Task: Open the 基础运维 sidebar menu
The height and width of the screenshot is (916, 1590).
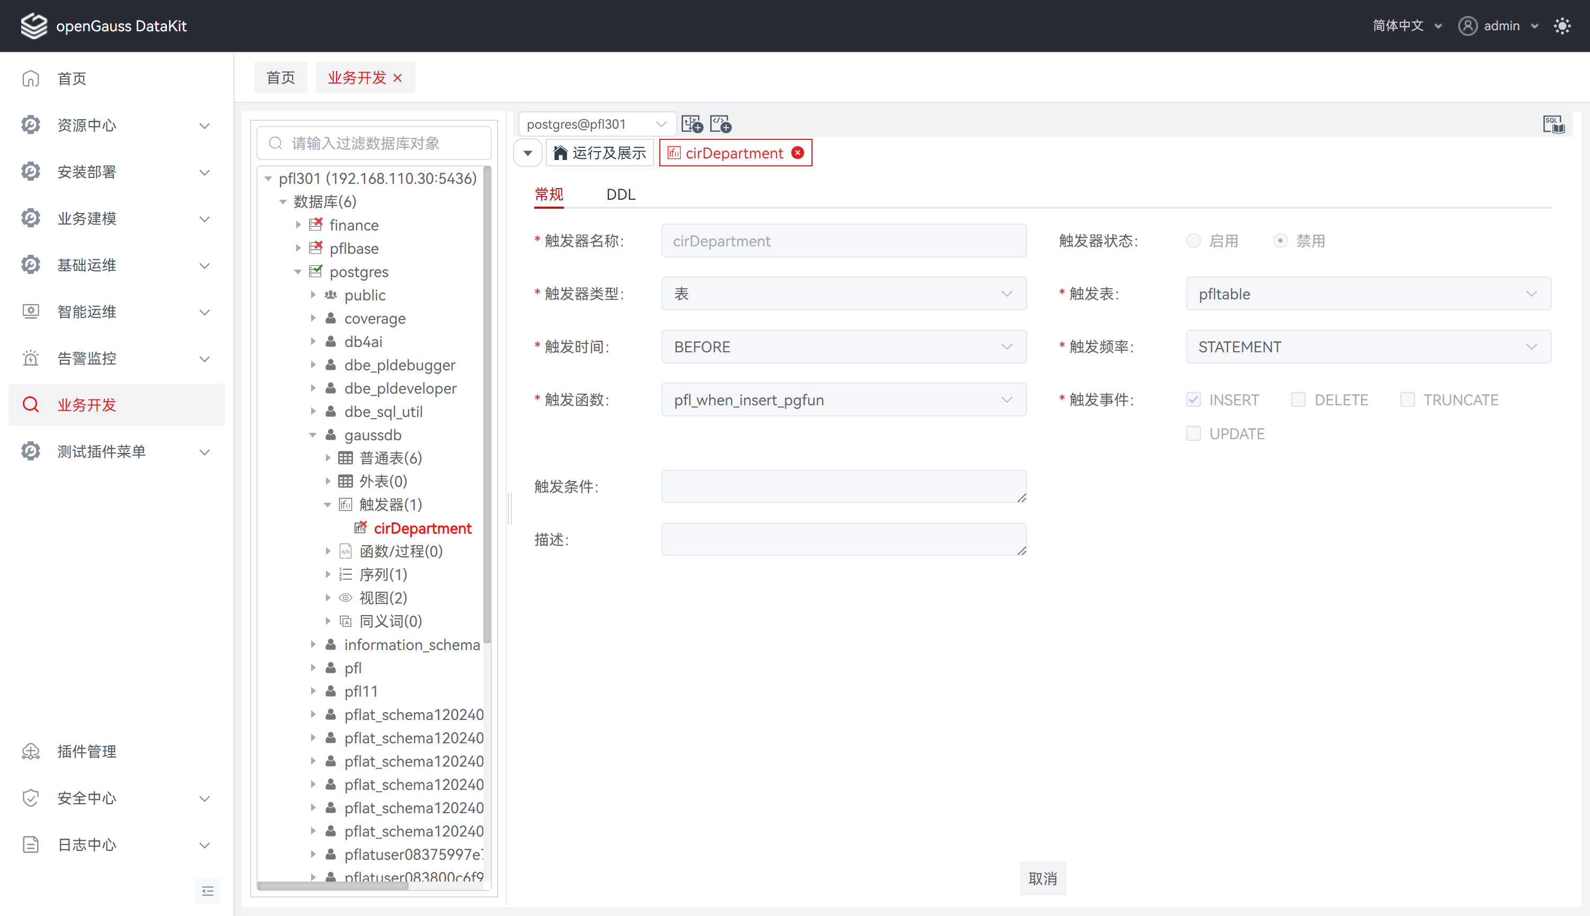Action: point(117,265)
